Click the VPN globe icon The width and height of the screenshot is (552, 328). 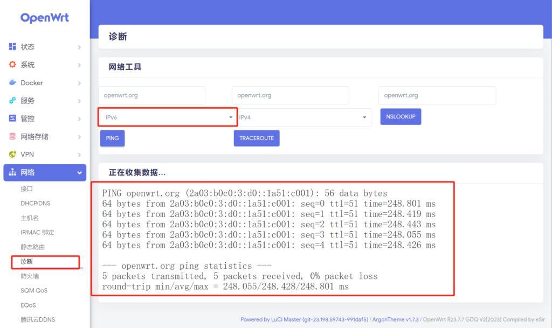click(12, 155)
